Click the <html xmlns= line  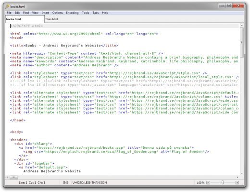pos(84,34)
